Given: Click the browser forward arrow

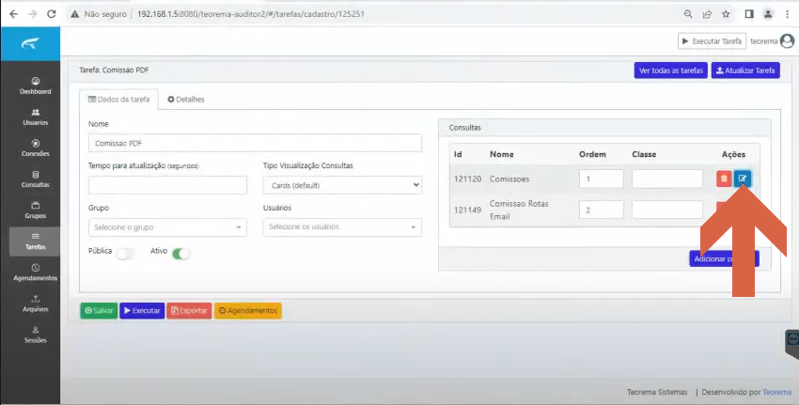Looking at the screenshot, I should [33, 14].
